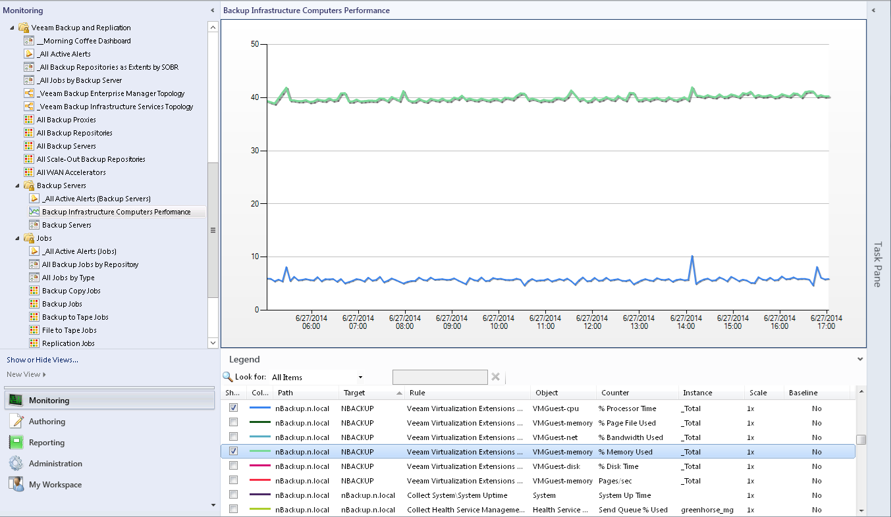Collapse the Veeam Backup and Replication tree node
Viewport: 891px width, 517px height.
(13, 28)
